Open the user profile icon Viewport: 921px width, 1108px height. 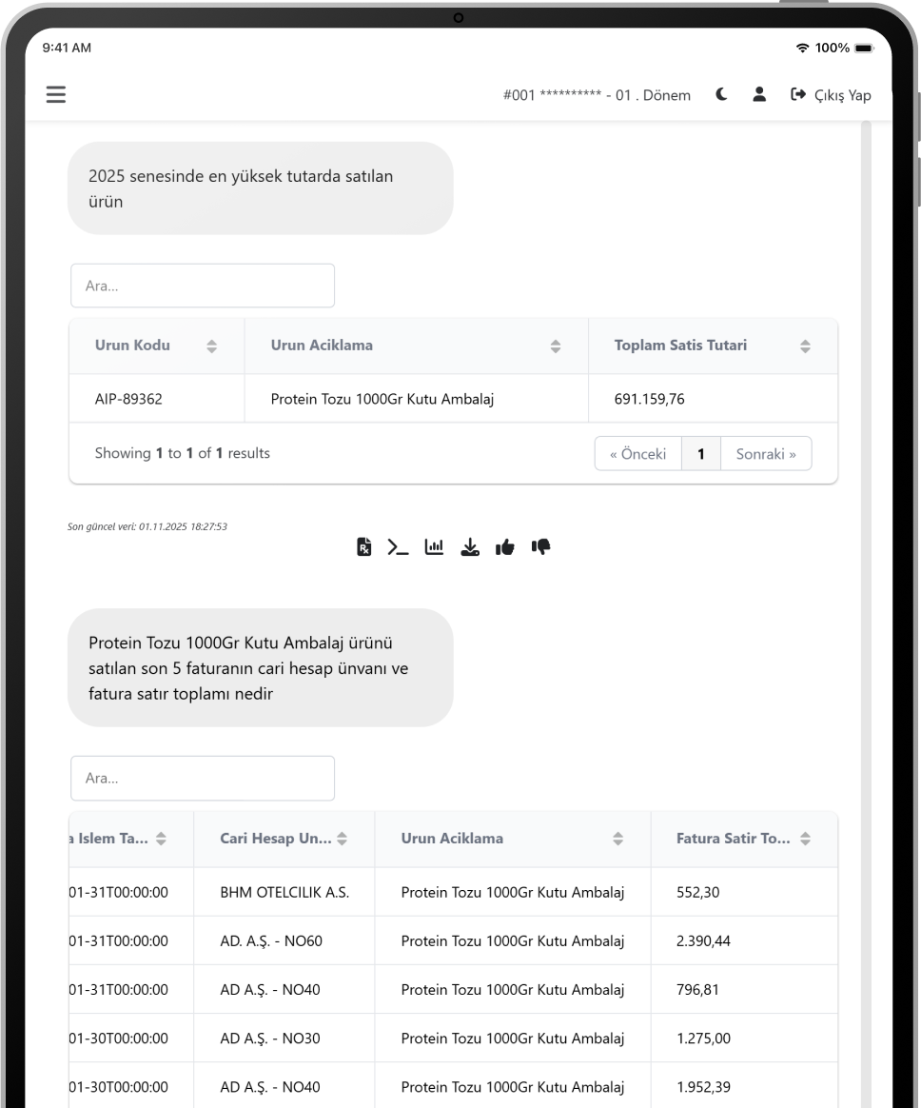(759, 94)
